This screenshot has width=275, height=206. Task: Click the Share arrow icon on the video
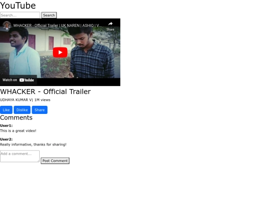(x=111, y=23)
